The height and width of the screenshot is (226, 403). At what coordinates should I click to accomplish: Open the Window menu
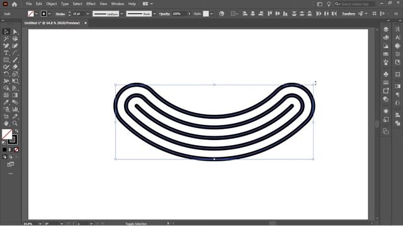[118, 4]
